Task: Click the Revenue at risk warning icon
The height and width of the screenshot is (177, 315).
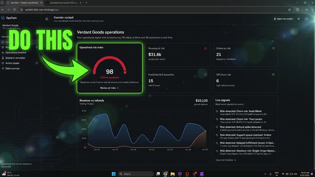Action: [x=205, y=48]
